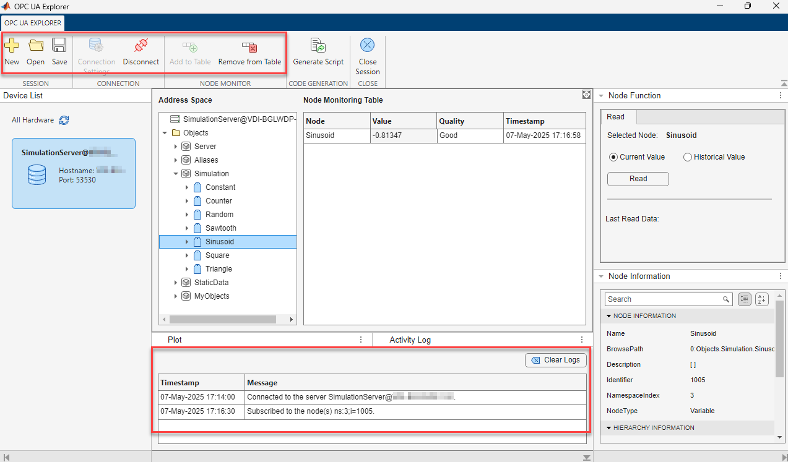Screen dimensions: 788x462
Task: Clear the activity logs
Action: coord(555,359)
